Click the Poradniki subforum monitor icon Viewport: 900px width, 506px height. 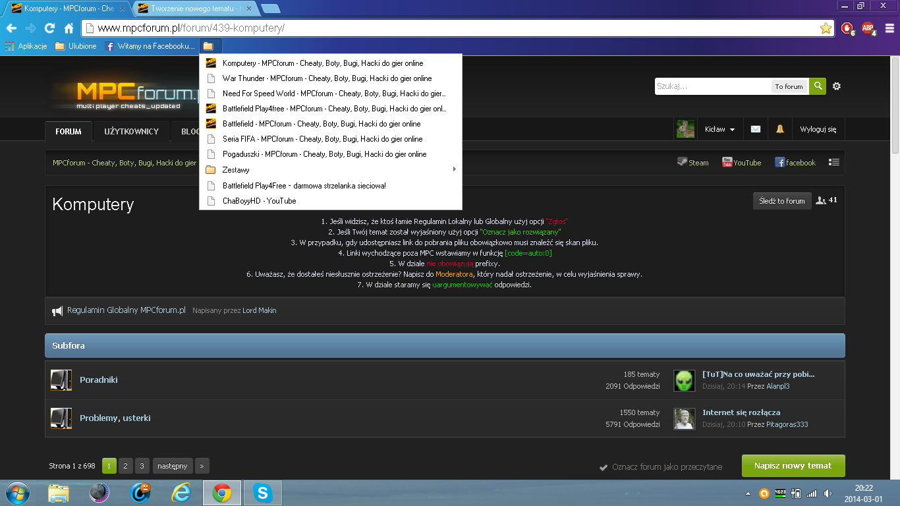(x=61, y=380)
